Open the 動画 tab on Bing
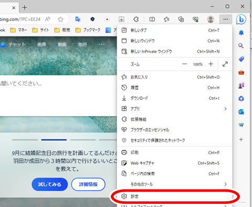 [x=62, y=45]
